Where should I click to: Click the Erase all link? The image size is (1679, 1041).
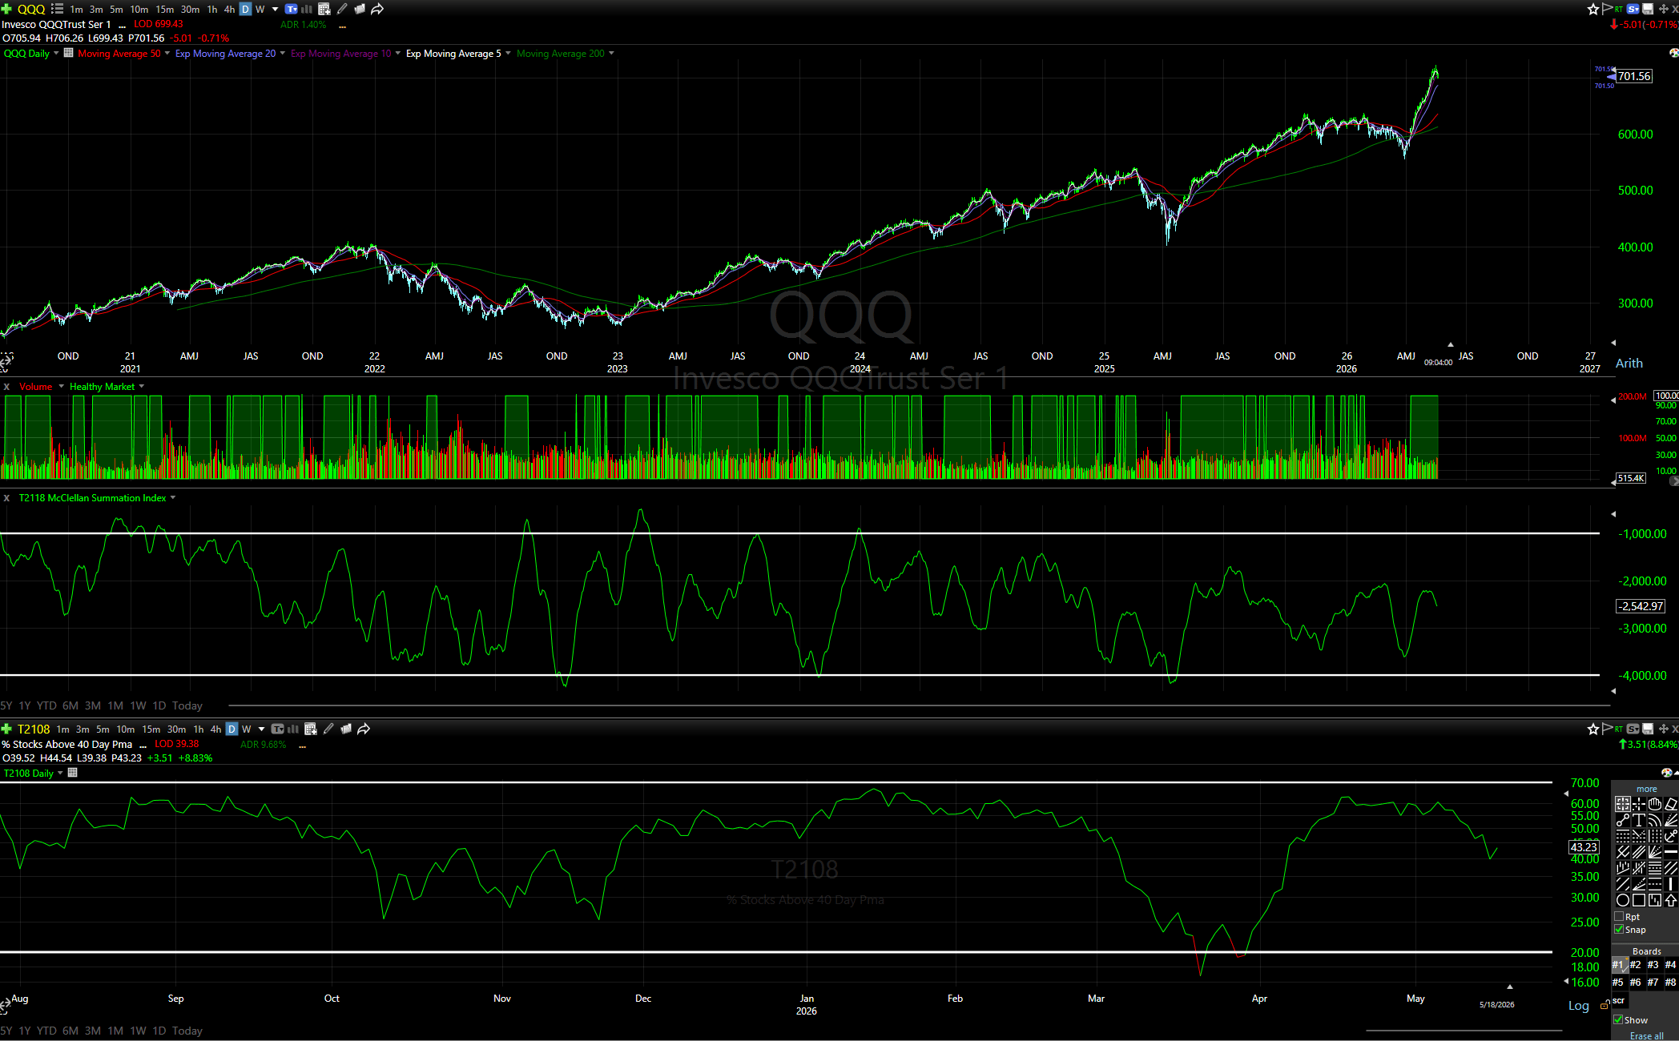click(x=1646, y=1035)
